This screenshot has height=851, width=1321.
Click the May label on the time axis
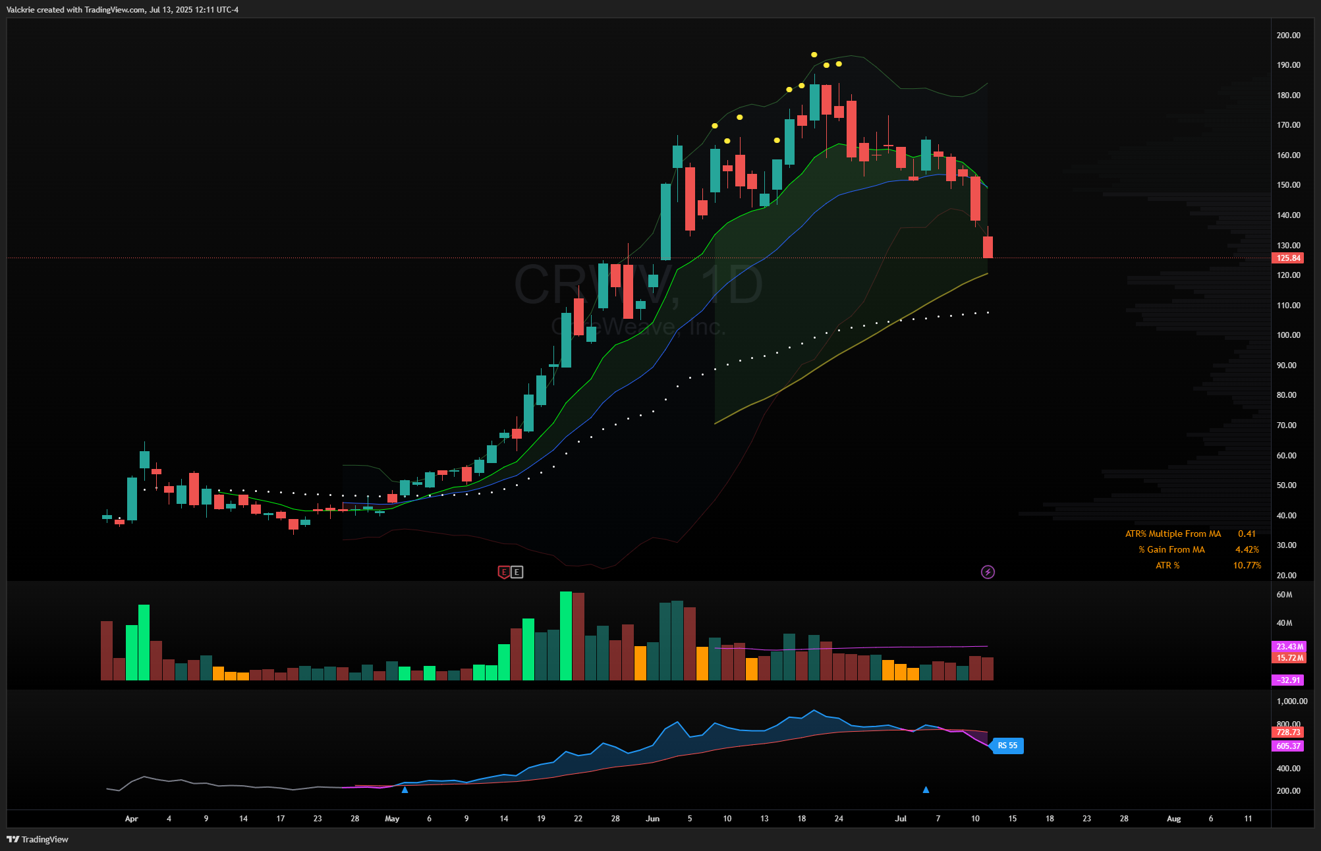click(392, 819)
